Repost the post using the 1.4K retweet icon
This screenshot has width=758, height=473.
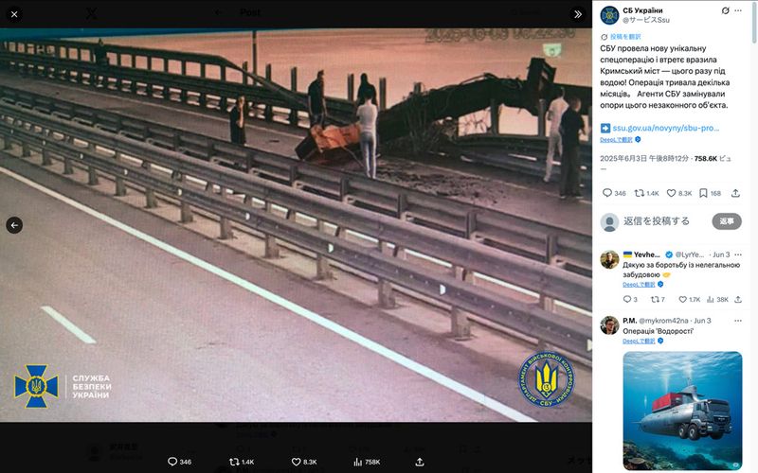[x=647, y=193]
